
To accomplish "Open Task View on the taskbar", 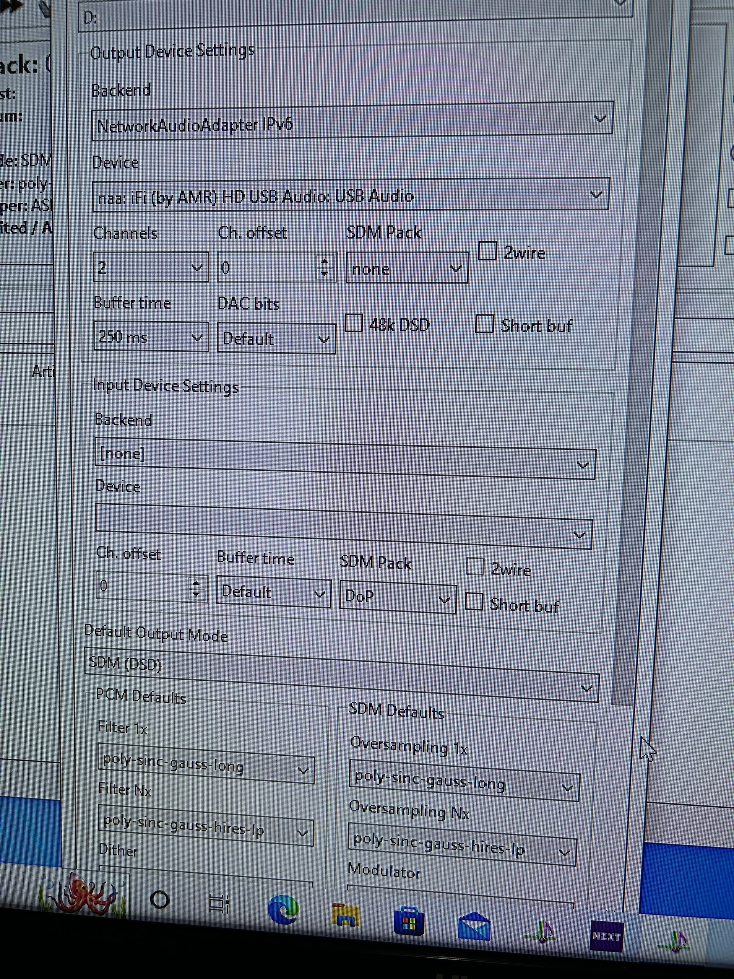I will click(219, 903).
